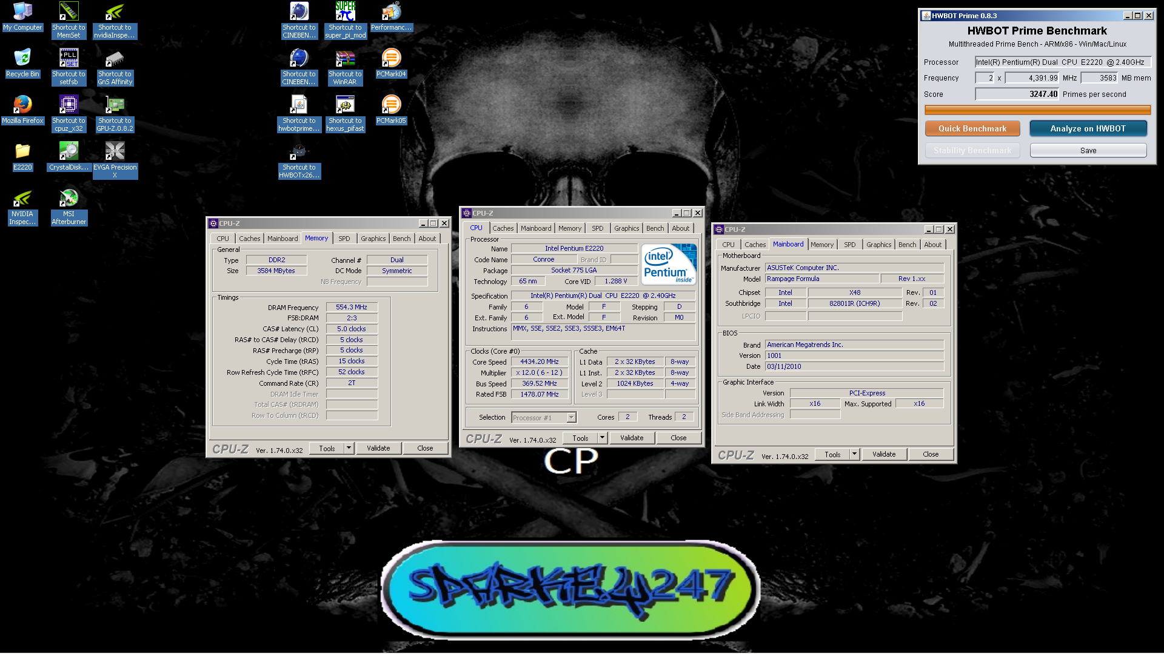Click the memory size 3584 MBytes value
This screenshot has height=654, width=1164.
(x=276, y=271)
